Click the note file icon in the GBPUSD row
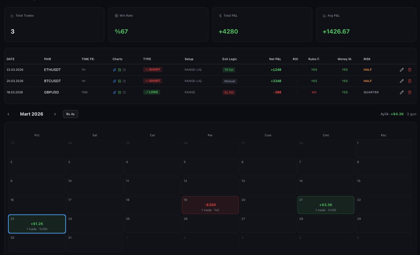 point(124,92)
